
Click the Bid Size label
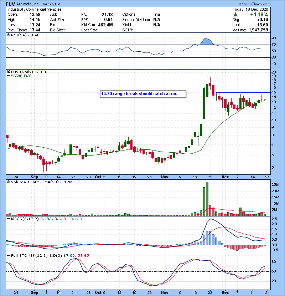tap(57, 30)
